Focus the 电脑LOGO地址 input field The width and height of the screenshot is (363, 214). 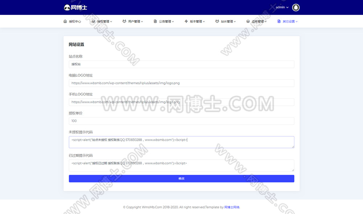(181, 83)
